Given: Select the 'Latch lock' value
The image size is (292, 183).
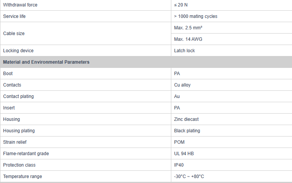Looking at the screenshot, I should point(185,51).
